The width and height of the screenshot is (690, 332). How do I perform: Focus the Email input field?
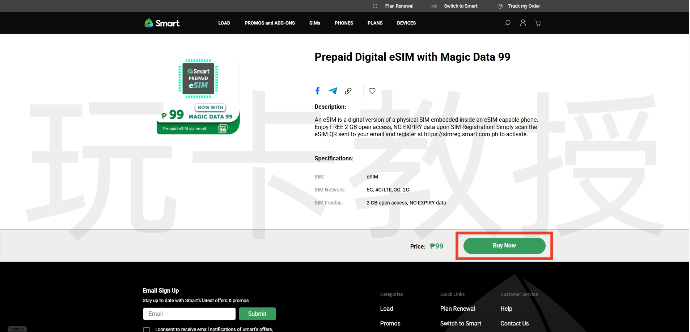tap(189, 314)
